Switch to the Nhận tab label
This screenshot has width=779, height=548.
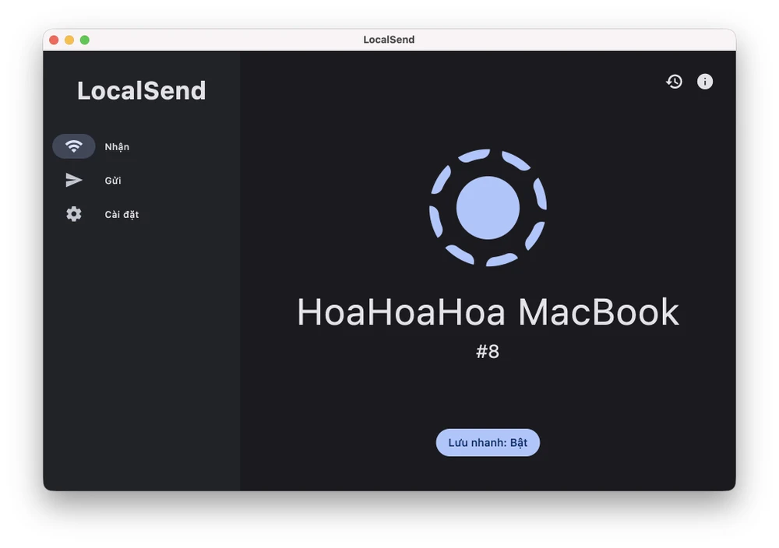click(117, 147)
